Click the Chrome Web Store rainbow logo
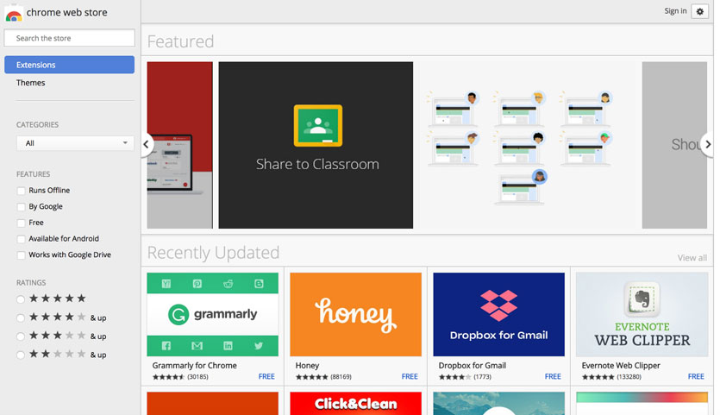Viewport: 720px width, 415px height. (14, 13)
